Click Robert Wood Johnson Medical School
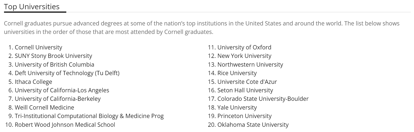Viewport: 414px width, 132px height. click(x=65, y=125)
